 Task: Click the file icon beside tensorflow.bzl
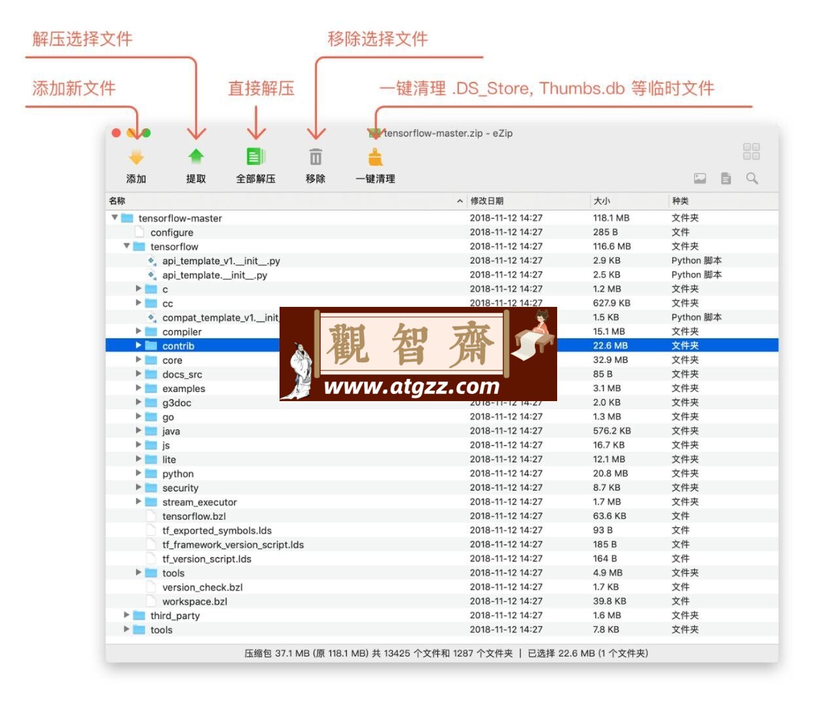151,516
